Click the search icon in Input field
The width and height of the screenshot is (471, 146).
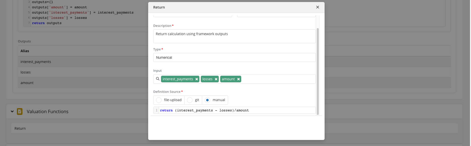pos(158,79)
